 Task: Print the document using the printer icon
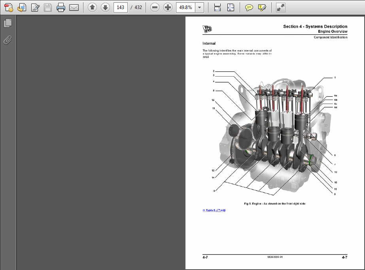point(61,7)
